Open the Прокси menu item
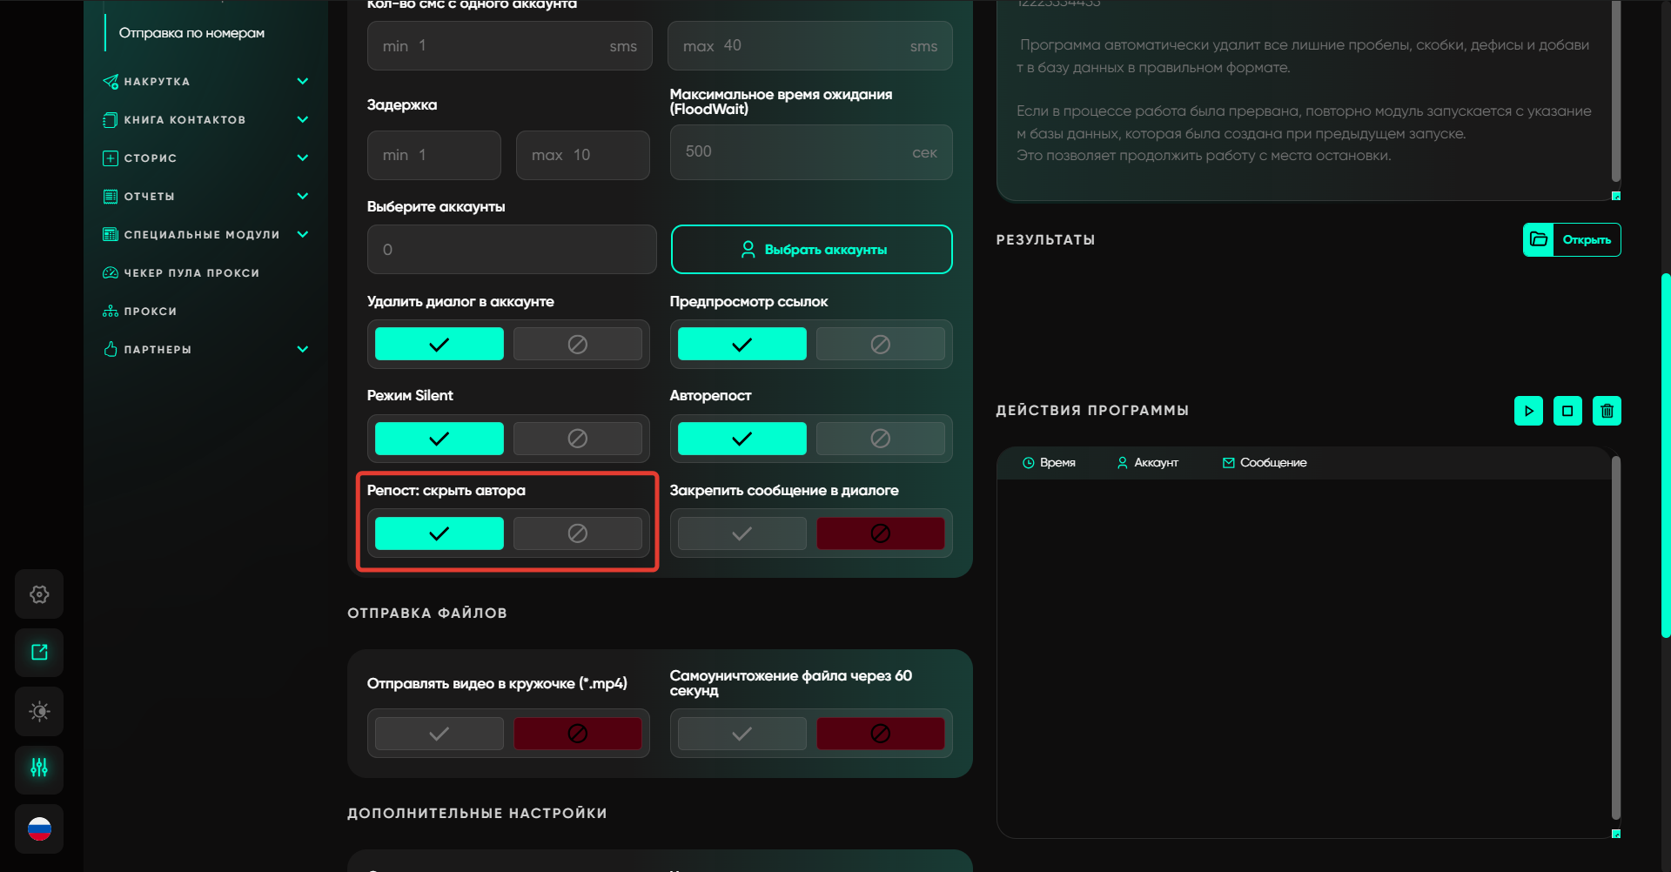The image size is (1671, 872). pyautogui.click(x=150, y=312)
